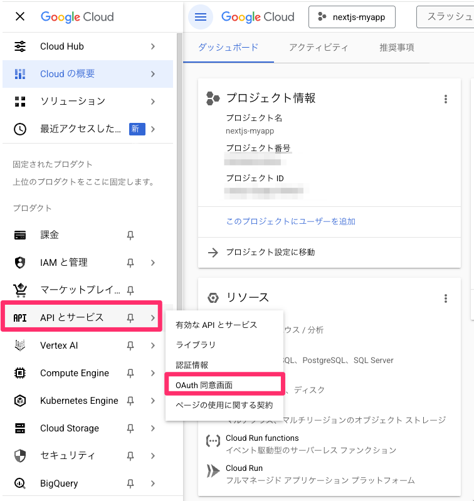Expand the BigQuery submenu chevron
Image resolution: width=474 pixels, height=501 pixels.
[x=153, y=483]
